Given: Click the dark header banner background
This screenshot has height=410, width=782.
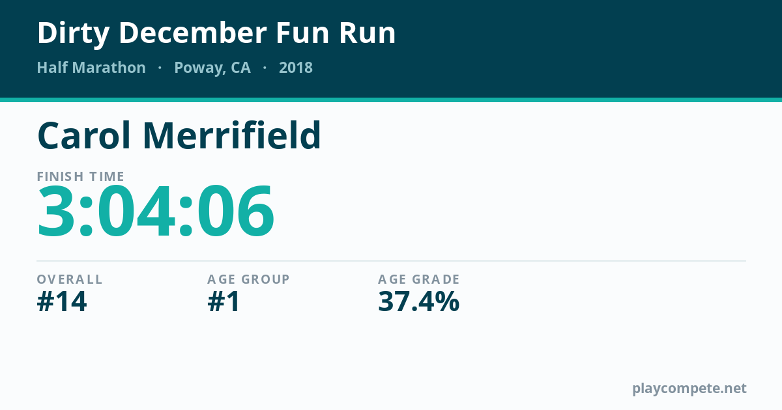Looking at the screenshot, I should [554, 49].
